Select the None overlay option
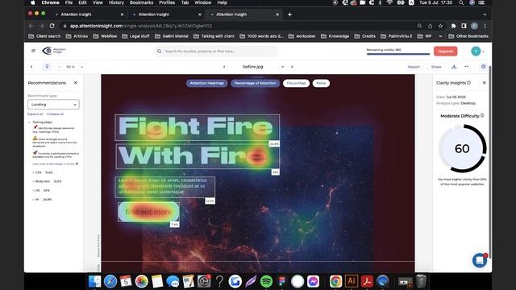This screenshot has width=516, height=290. pyautogui.click(x=321, y=83)
